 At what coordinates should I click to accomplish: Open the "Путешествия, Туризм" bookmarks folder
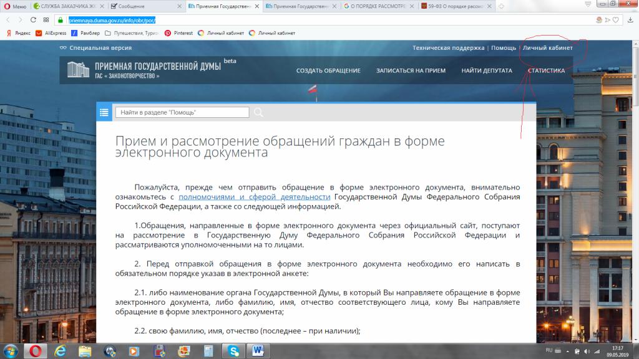coord(132,33)
